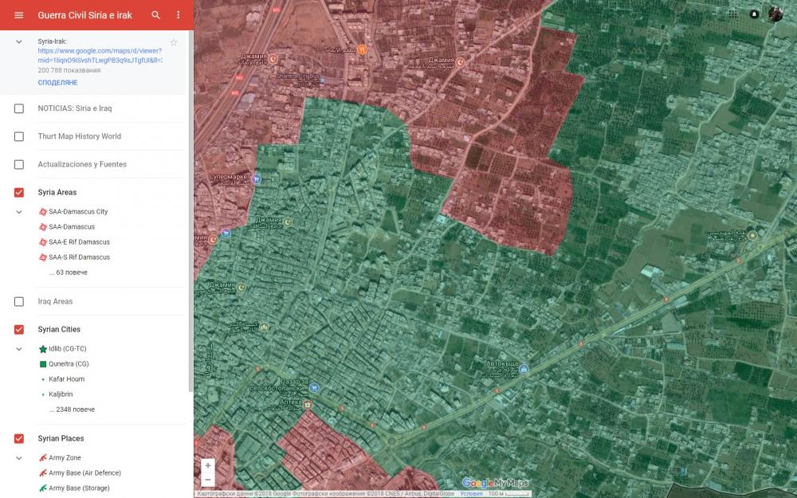Collapse the map description header chevron
Viewport: 797px width, 498px height.
coord(19,41)
